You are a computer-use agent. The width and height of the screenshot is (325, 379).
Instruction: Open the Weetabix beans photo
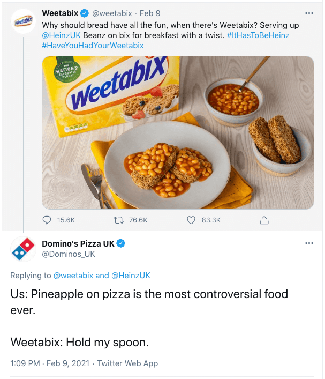pyautogui.click(x=178, y=132)
